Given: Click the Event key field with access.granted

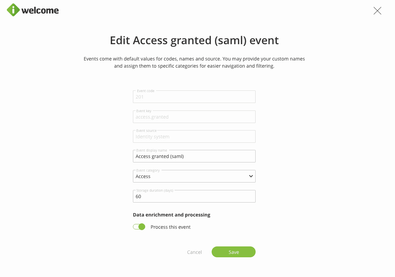Looking at the screenshot, I should click(x=194, y=117).
